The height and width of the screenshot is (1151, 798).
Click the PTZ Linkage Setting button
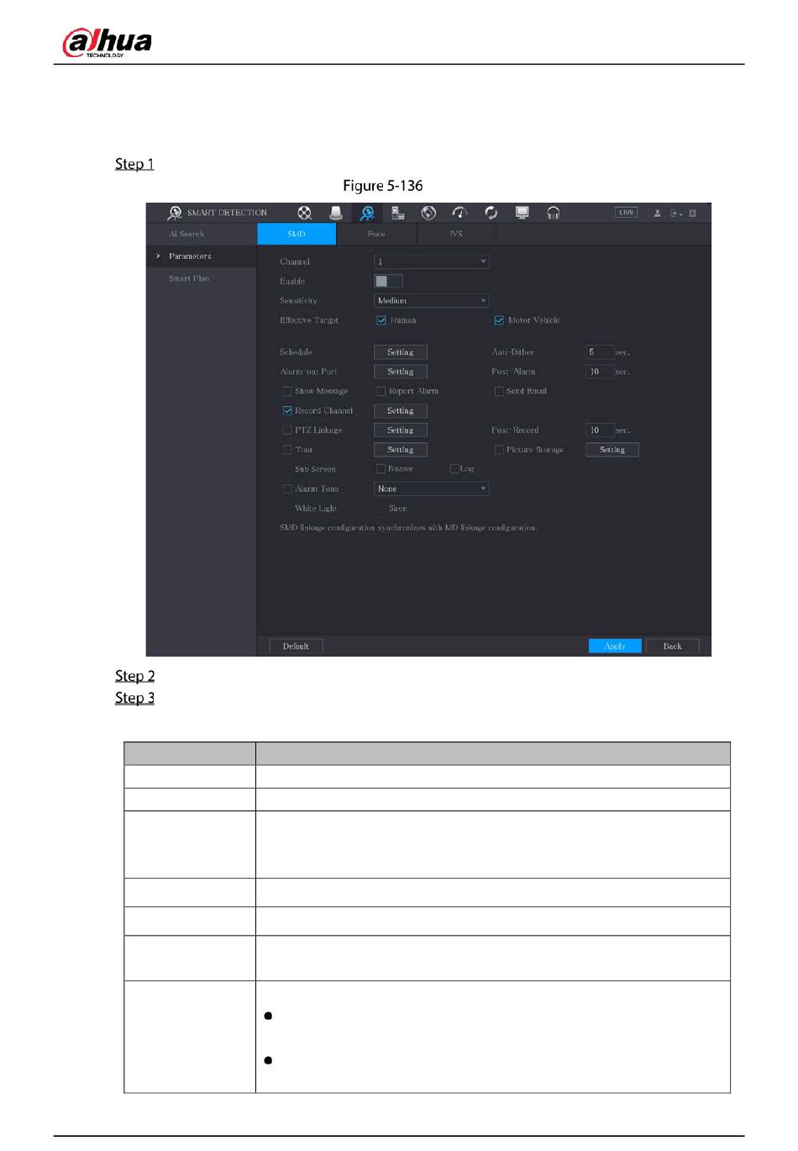(401, 430)
